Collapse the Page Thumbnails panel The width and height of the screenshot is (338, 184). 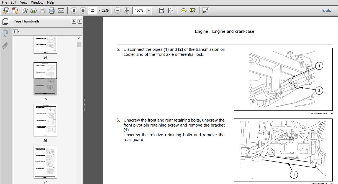point(74,21)
